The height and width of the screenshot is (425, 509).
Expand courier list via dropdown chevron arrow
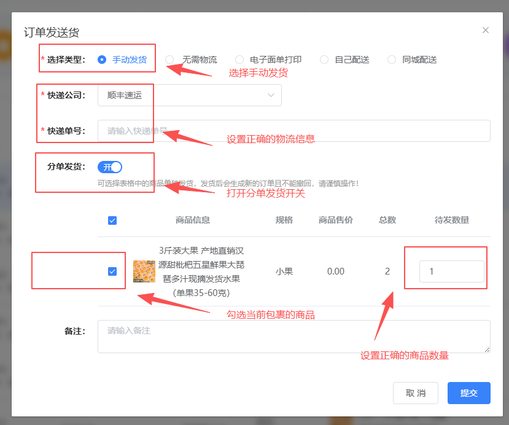271,95
